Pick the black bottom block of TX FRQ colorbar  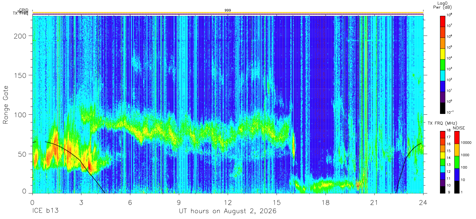[442, 189]
